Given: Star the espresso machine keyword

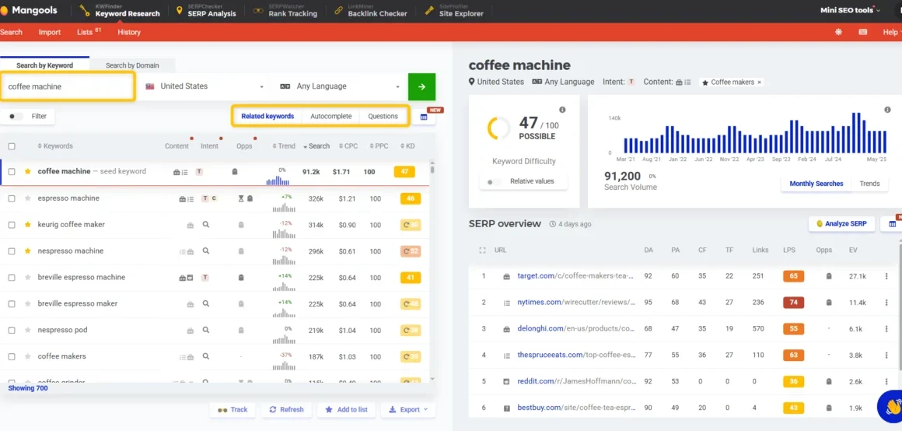Looking at the screenshot, I should (x=27, y=198).
